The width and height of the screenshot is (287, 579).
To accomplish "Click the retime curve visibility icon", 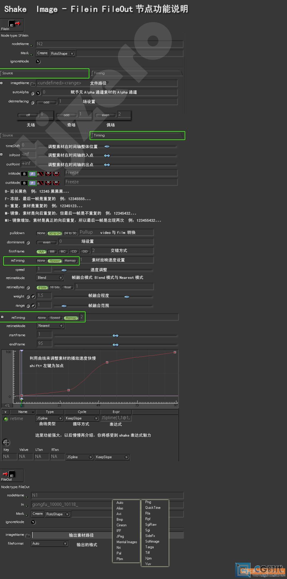I will tap(6, 419).
